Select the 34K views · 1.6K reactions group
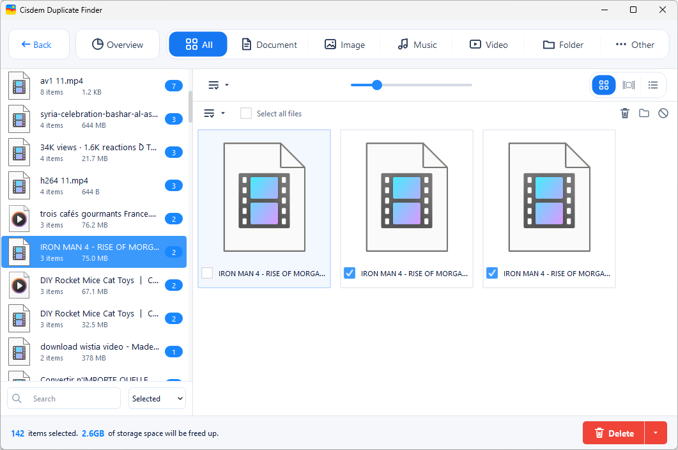678x450 pixels. pos(95,152)
